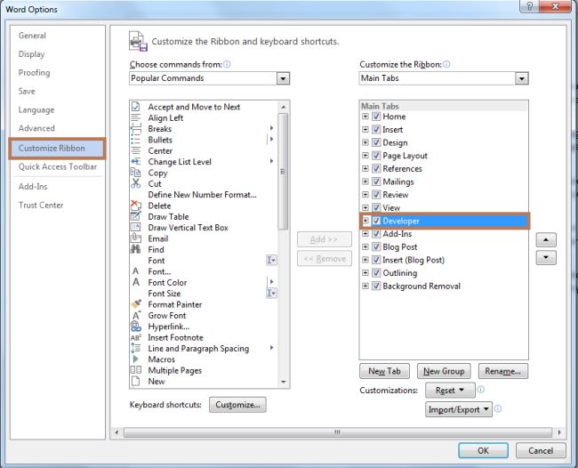
Task: Select the Draw Table icon
Action: [136, 216]
